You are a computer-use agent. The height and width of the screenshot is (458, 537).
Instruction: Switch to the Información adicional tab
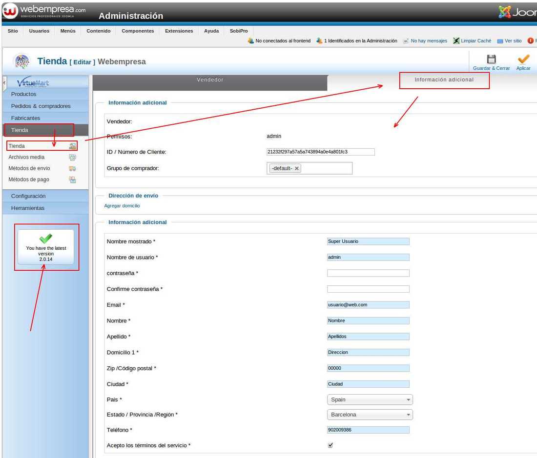coord(444,80)
